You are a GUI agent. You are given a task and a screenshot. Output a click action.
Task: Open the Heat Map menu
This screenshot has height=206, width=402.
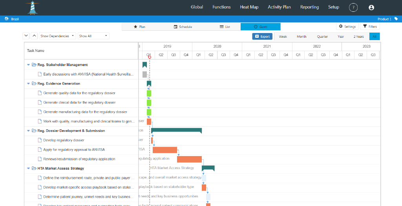pyautogui.click(x=249, y=7)
